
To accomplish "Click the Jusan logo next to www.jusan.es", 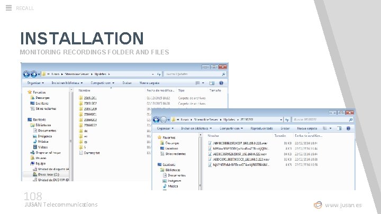I will coord(318,205).
